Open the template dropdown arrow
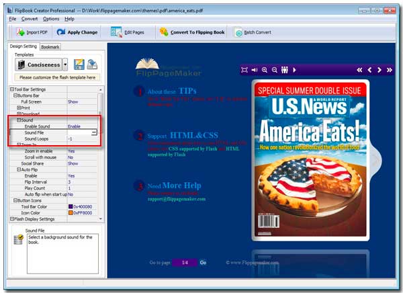 65,65
